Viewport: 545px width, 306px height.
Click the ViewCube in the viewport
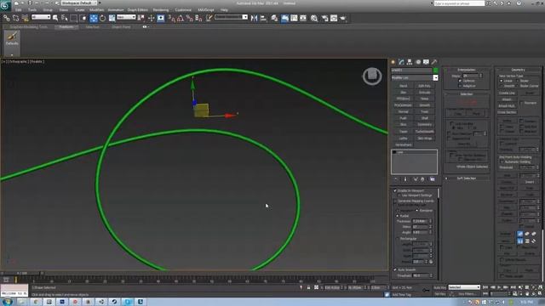[x=372, y=76]
